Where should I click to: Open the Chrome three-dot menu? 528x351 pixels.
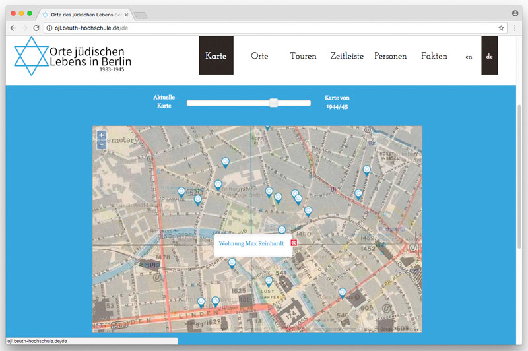[514, 28]
